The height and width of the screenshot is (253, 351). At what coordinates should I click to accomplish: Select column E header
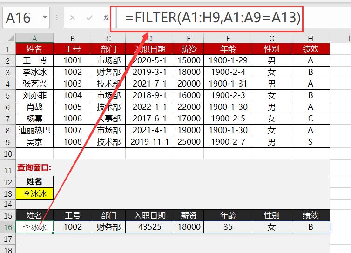(189, 39)
